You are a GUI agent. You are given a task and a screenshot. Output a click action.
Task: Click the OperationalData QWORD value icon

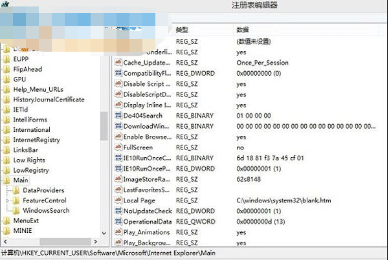coord(118,222)
